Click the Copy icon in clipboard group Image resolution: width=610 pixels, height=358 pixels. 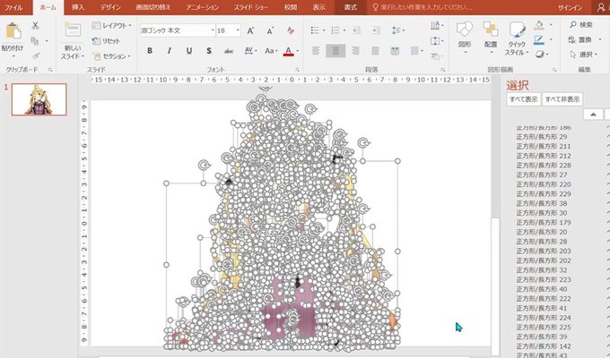35,41
